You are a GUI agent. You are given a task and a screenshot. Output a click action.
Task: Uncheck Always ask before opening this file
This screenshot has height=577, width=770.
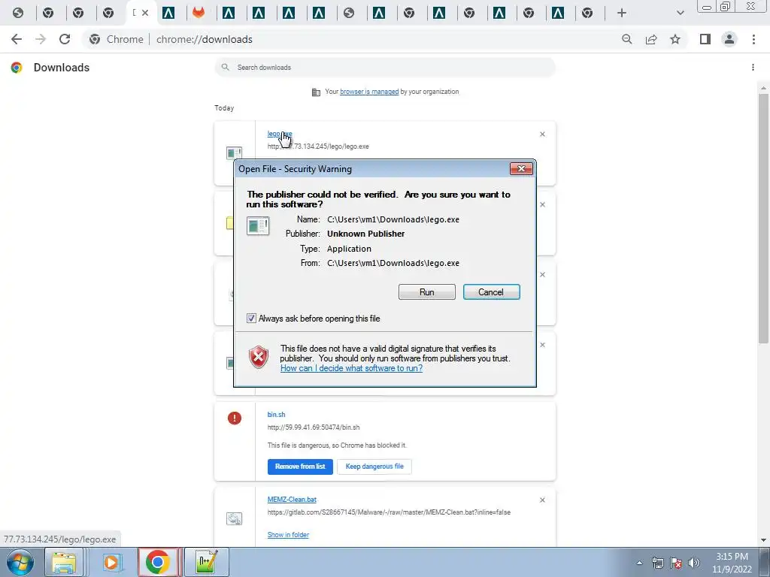click(251, 319)
